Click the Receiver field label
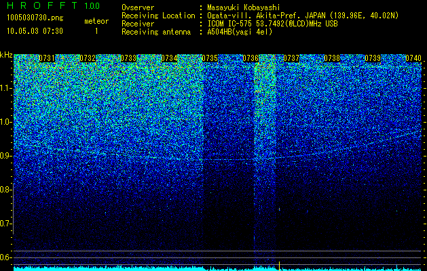The height and width of the screenshot is (271, 427). click(138, 24)
